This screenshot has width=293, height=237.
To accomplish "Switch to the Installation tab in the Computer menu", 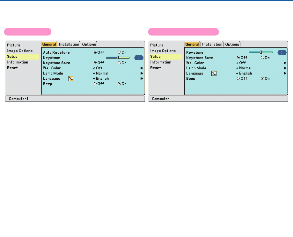I will click(x=212, y=44).
